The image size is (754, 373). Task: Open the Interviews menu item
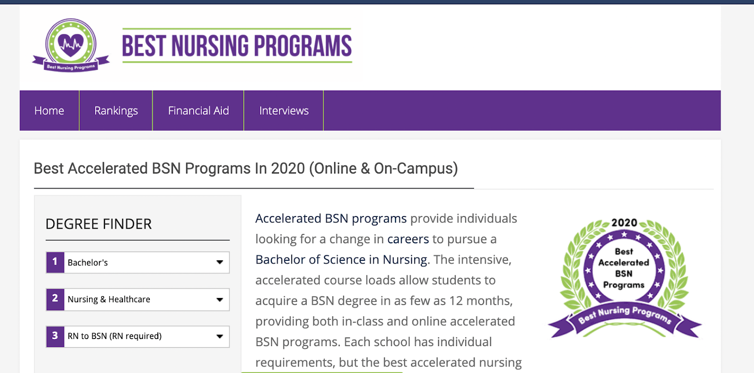tap(284, 111)
